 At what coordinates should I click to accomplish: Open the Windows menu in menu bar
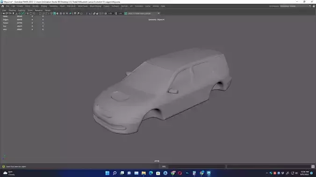click(x=54, y=6)
